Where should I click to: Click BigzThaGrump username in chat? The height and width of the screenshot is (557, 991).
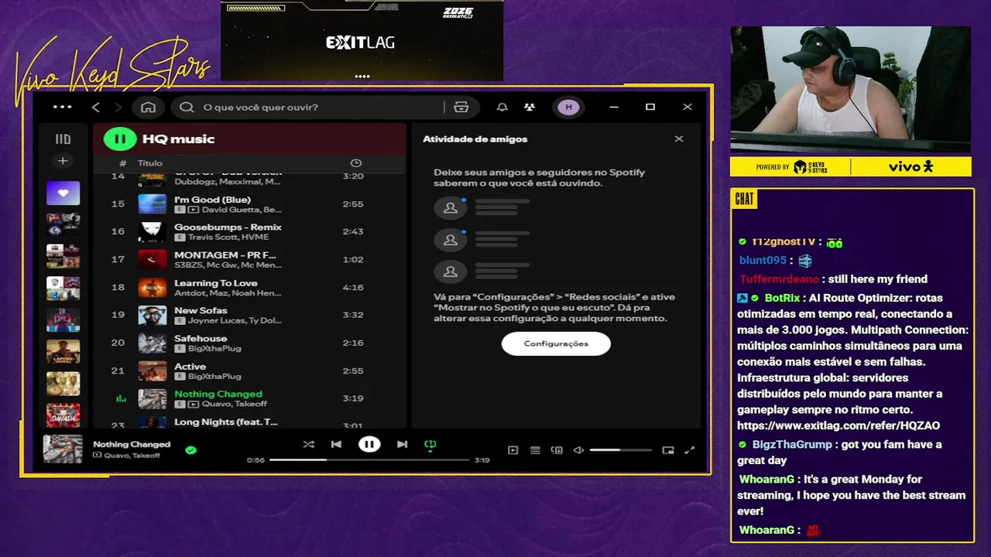(792, 445)
